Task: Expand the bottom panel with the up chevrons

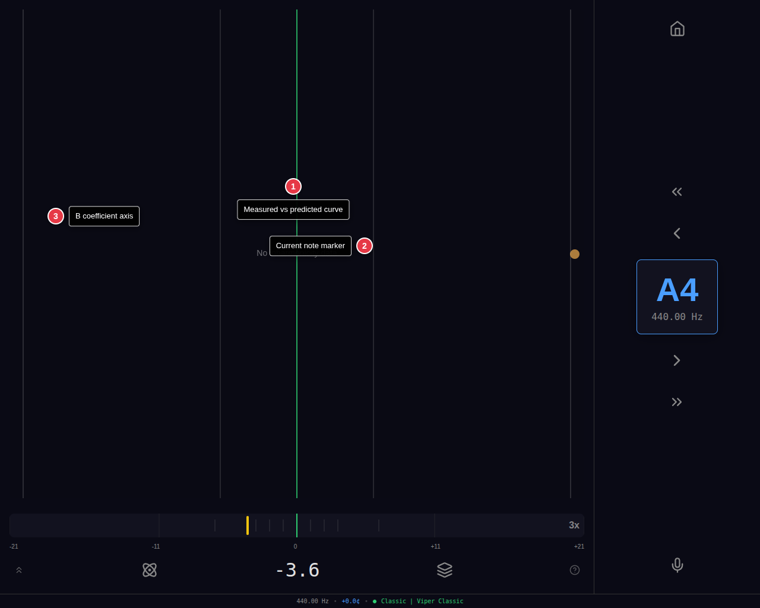Action: point(18,569)
